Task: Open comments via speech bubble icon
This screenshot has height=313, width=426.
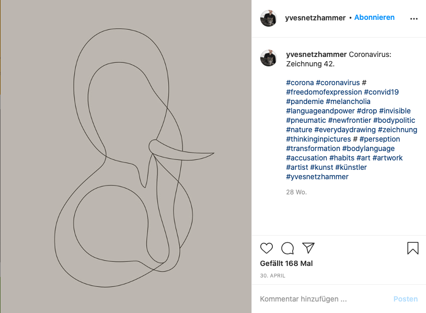Action: click(287, 248)
